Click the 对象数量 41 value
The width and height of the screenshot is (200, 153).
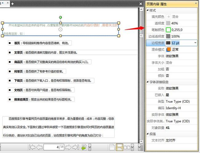click(168, 127)
